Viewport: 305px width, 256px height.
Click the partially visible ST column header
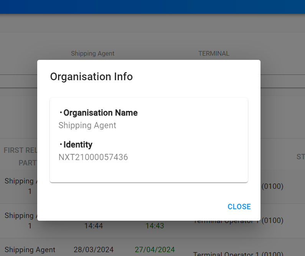click(300, 157)
